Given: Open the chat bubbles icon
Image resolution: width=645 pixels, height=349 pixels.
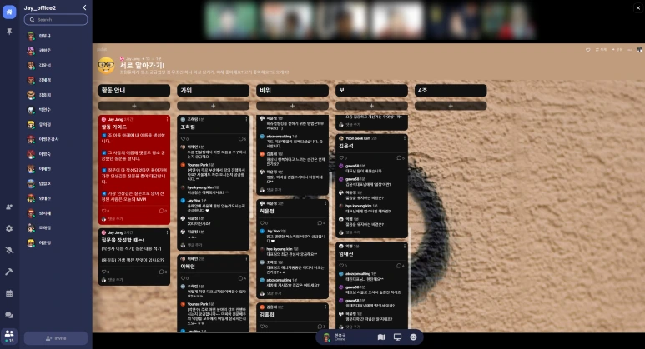Looking at the screenshot, I should (9, 315).
